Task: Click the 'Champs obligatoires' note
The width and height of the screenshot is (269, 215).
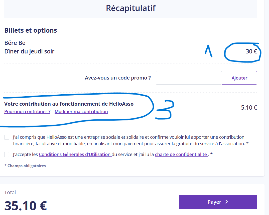Action: [25, 166]
